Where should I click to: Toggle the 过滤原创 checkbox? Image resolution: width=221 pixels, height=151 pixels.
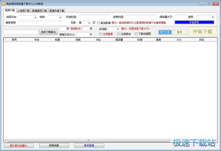coord(119,34)
